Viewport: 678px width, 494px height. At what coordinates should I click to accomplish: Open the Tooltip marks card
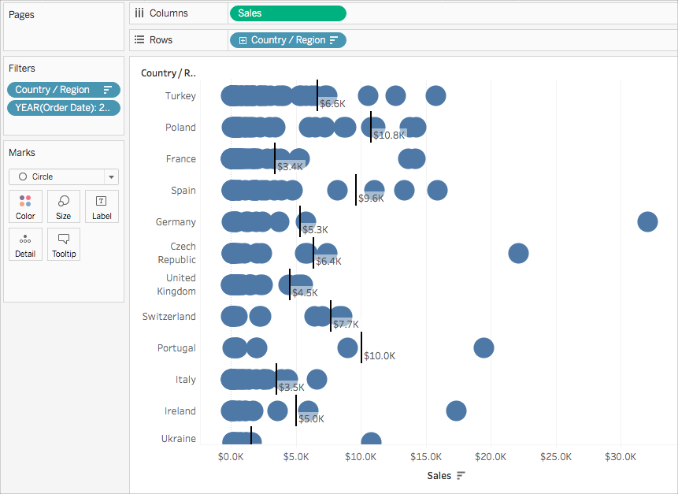point(64,244)
